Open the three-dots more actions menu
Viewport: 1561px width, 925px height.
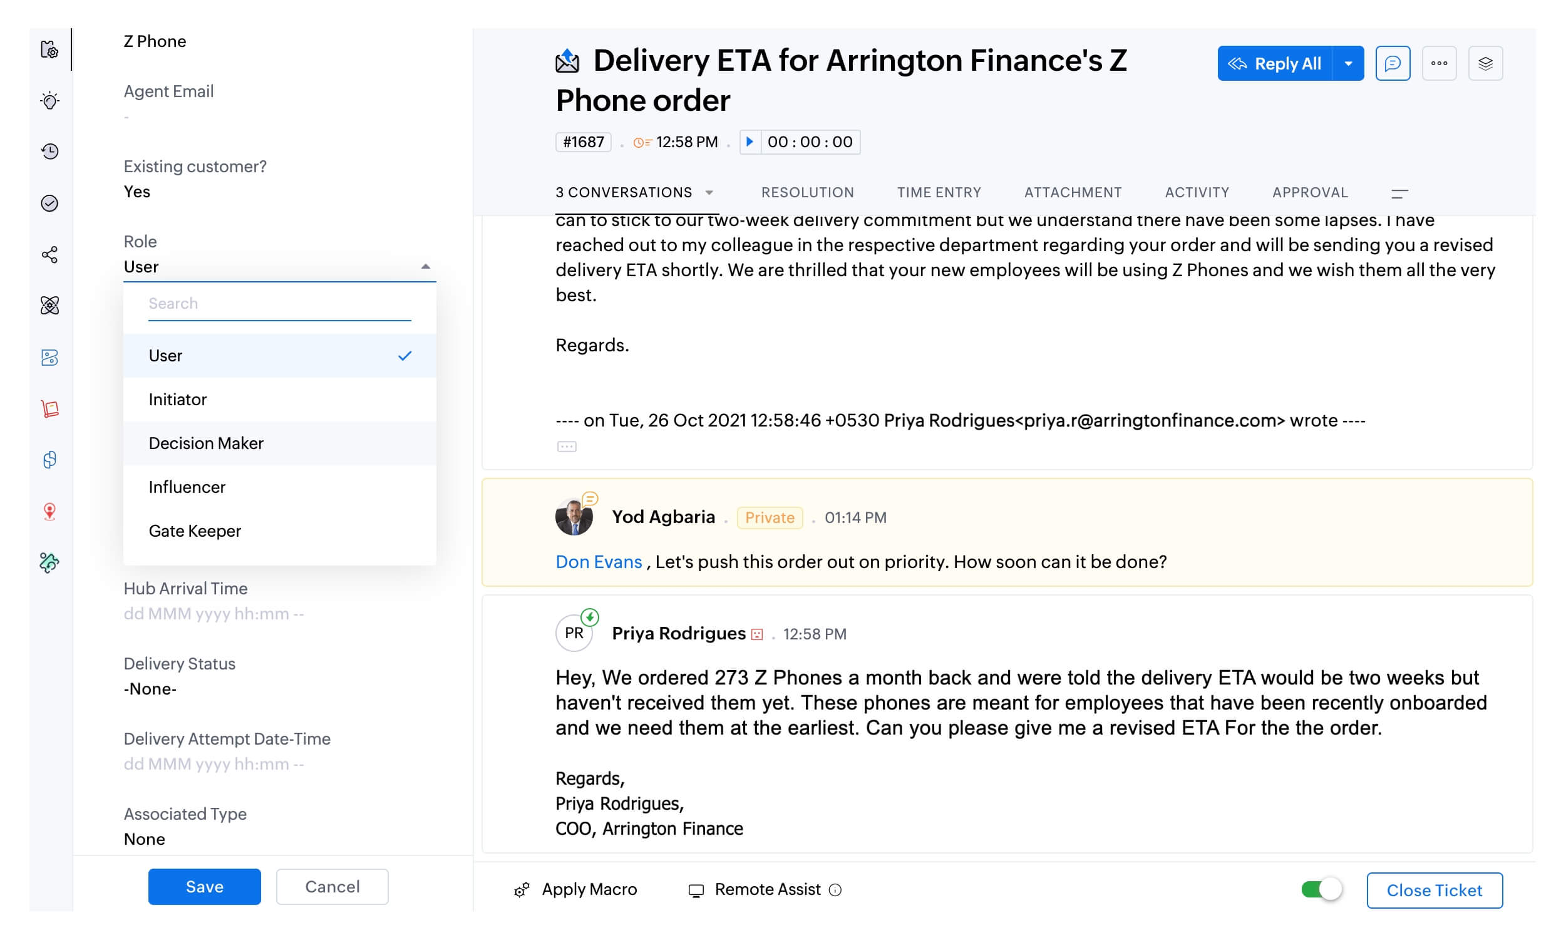point(1439,63)
